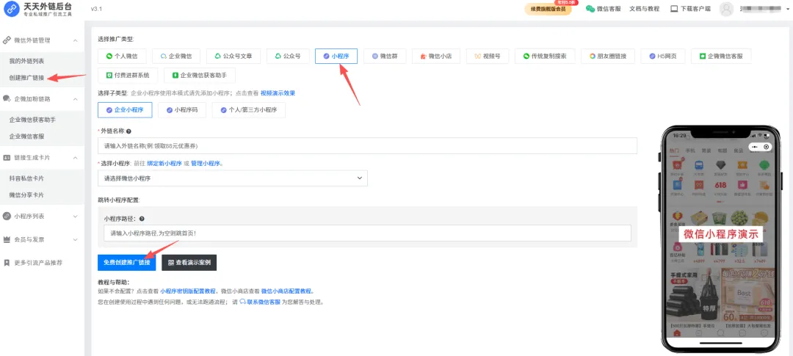Switch to 企业小程序 subtype

(125, 109)
